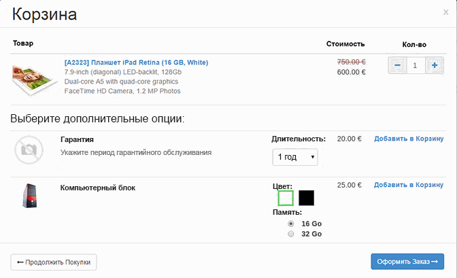
Task: Increase quantity with the plus button
Action: pyautogui.click(x=435, y=65)
